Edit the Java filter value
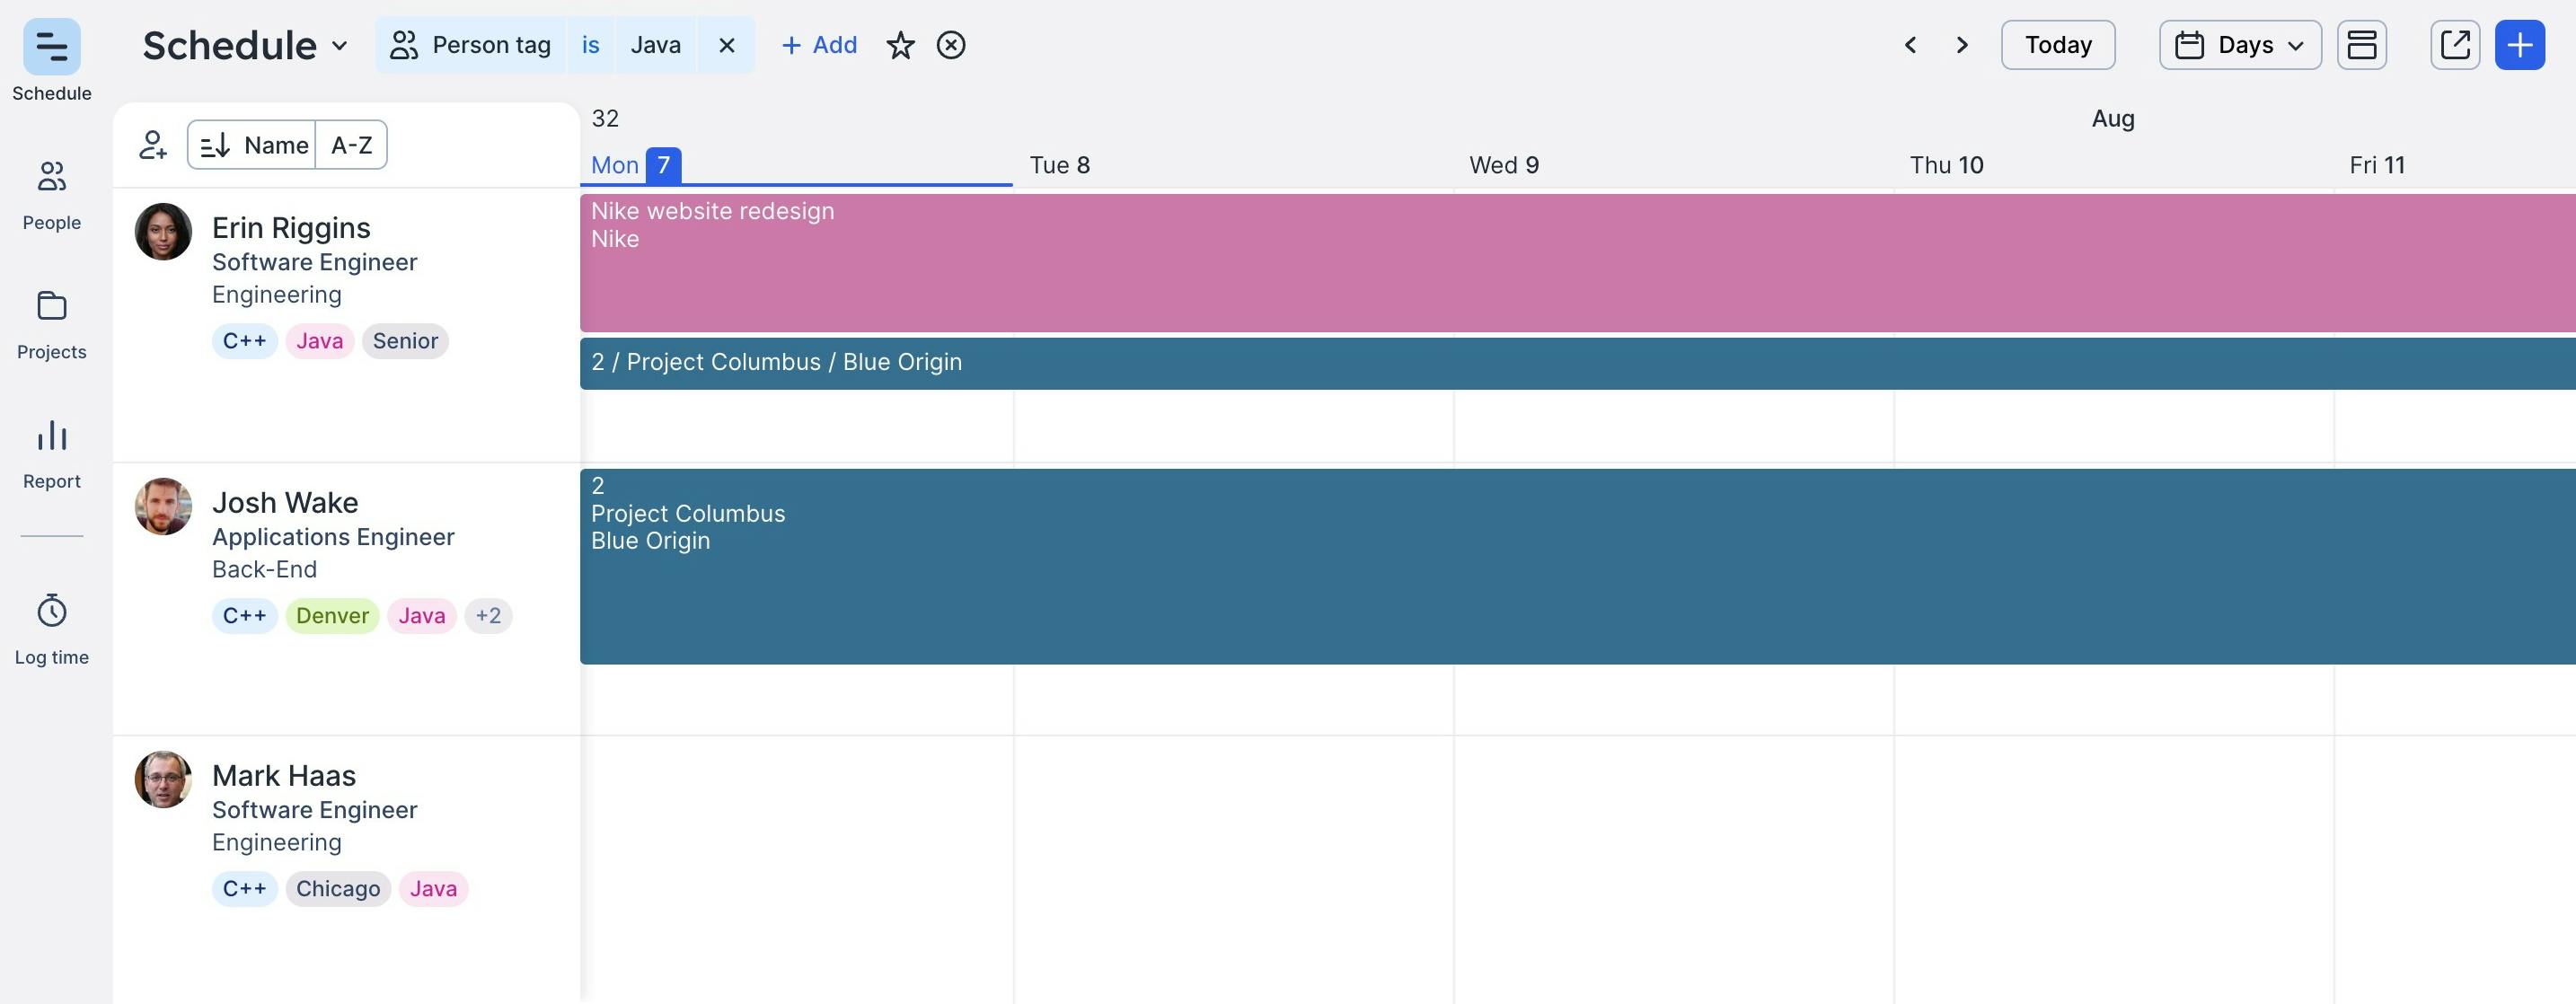The height and width of the screenshot is (1004, 2576). coord(656,45)
